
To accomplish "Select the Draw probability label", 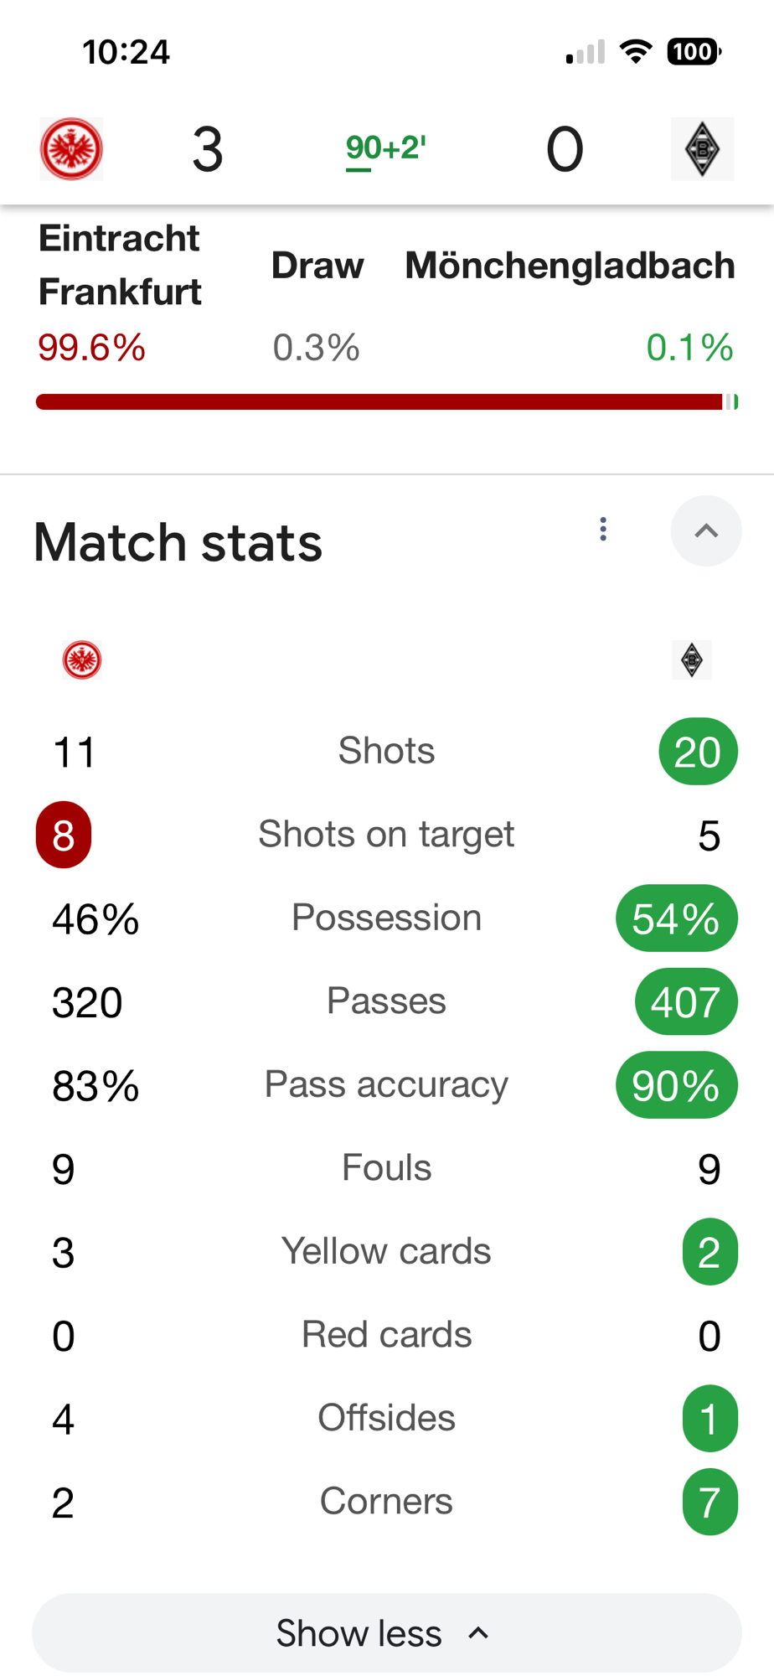I will point(317,266).
